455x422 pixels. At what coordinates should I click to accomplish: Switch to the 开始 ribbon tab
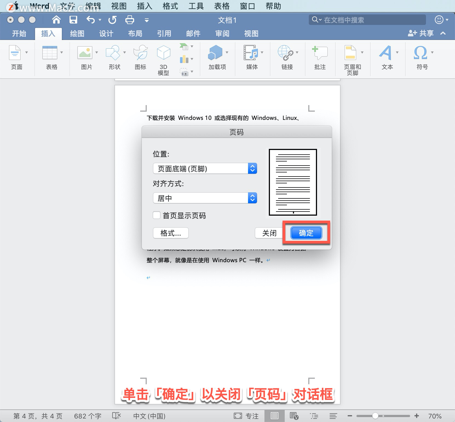pos(19,33)
